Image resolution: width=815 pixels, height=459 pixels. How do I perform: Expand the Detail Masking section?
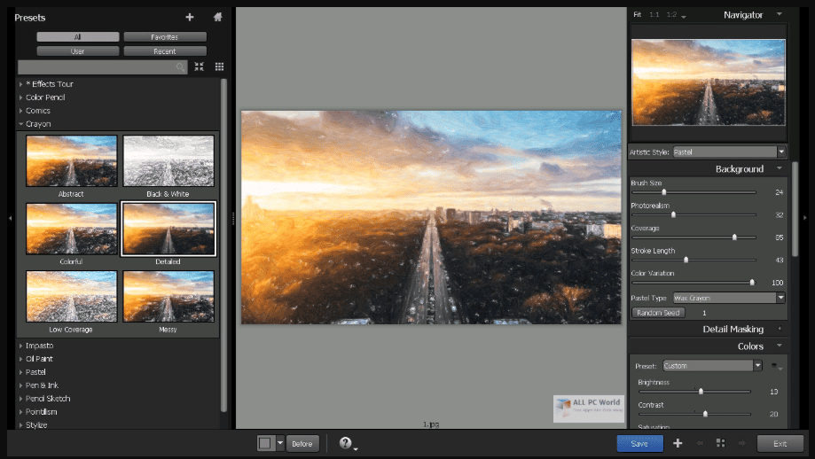point(780,328)
